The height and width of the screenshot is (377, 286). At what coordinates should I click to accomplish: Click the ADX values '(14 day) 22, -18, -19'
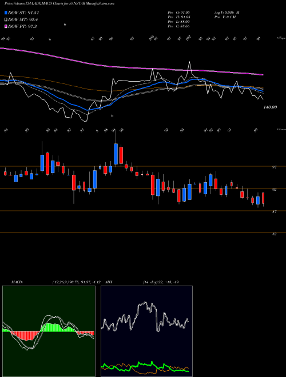pyautogui.click(x=161, y=282)
